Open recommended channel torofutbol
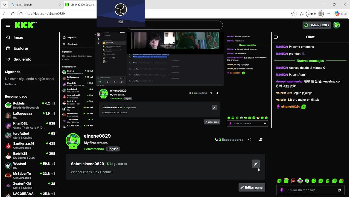 tap(30, 135)
